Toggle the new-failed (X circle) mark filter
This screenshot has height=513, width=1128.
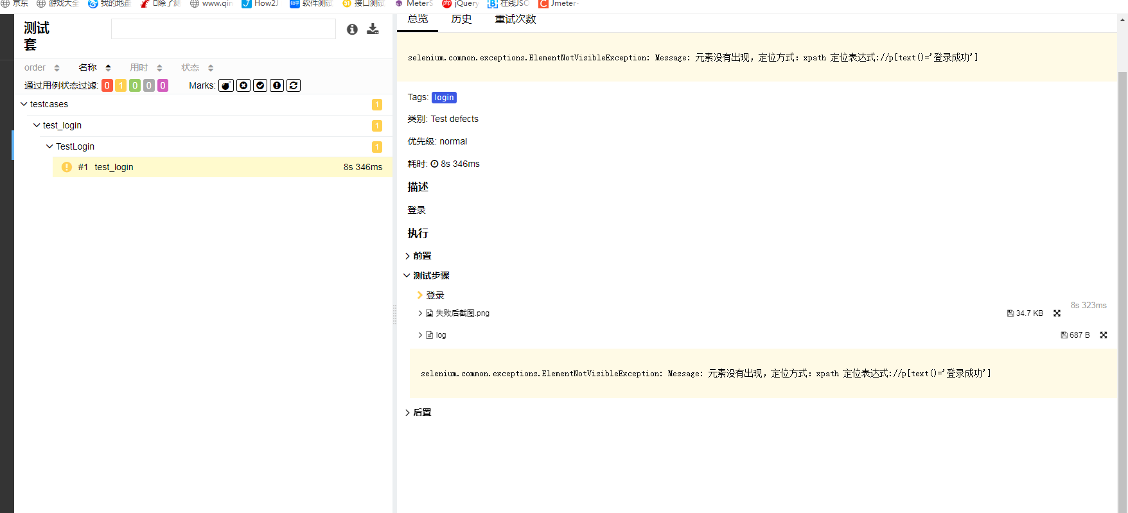[x=243, y=85]
